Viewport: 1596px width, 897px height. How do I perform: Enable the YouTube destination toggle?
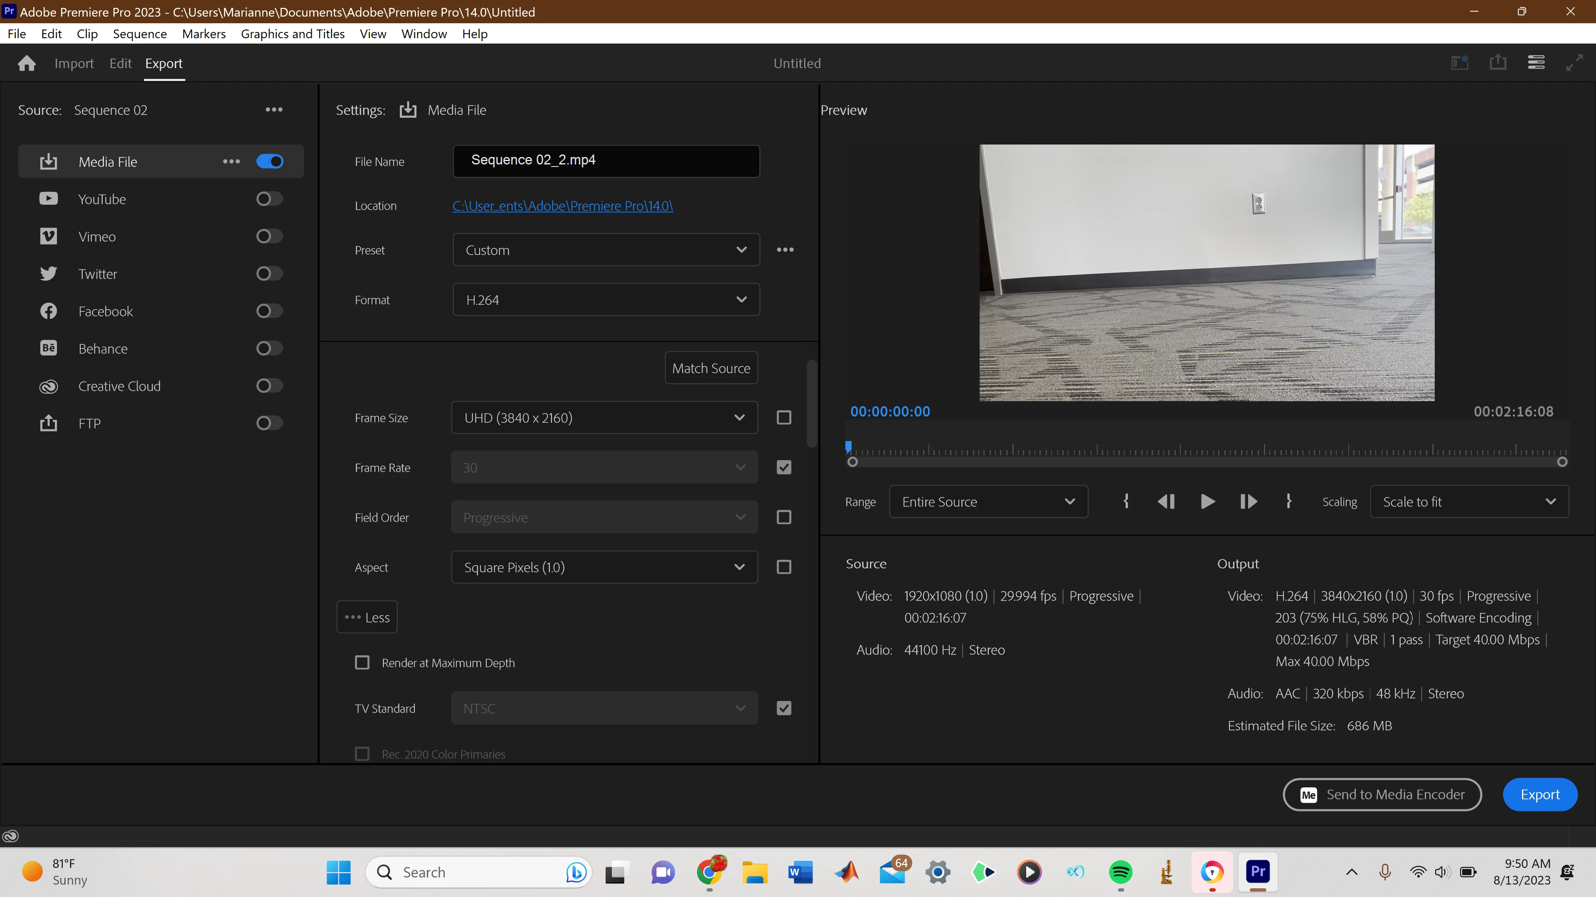click(269, 199)
